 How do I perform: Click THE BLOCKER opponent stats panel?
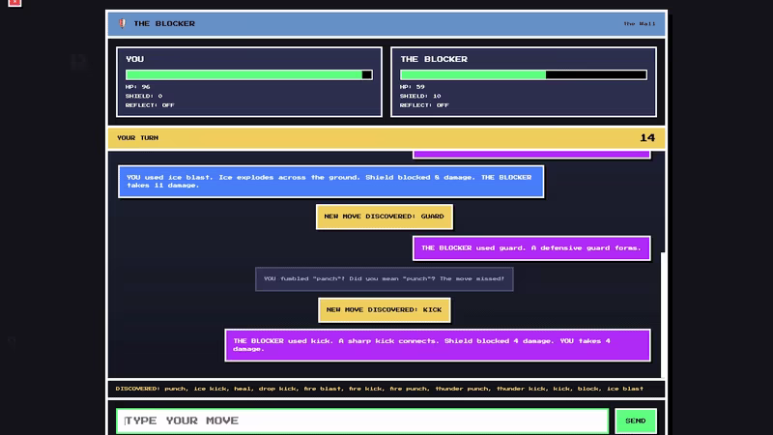524,82
